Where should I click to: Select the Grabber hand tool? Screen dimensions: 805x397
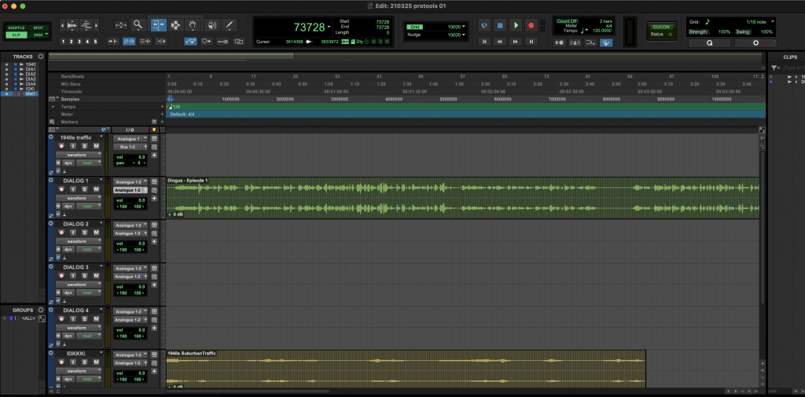pyautogui.click(x=192, y=24)
